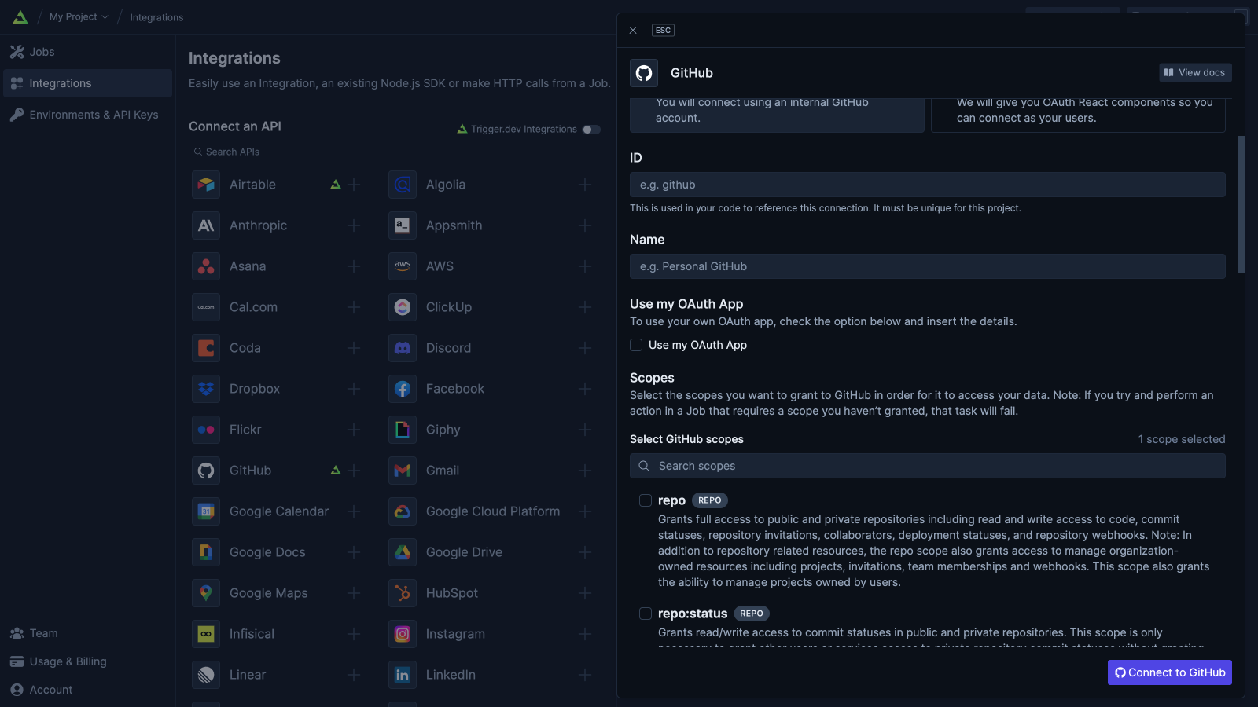Screen dimensions: 1258x707
Task: Click the '1 scope selected' text
Action: coord(1182,439)
